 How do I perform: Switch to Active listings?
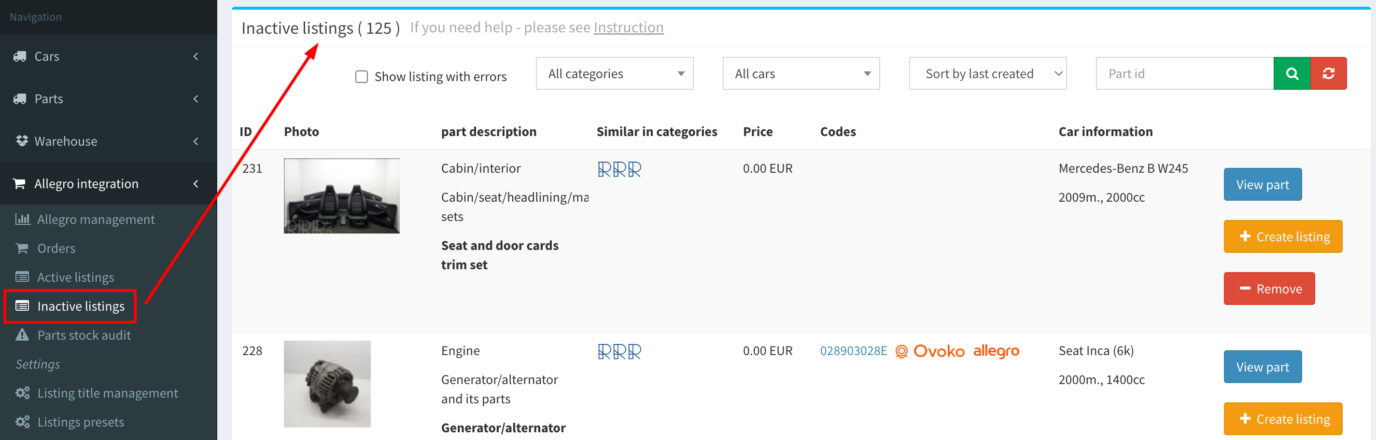point(75,276)
